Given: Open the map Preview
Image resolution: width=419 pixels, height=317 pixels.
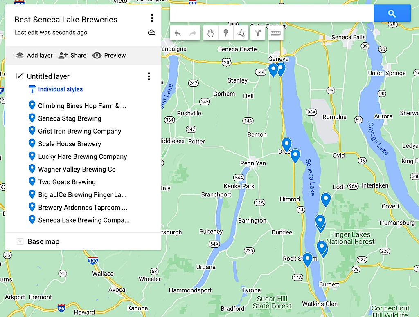Looking at the screenshot, I should click(109, 56).
